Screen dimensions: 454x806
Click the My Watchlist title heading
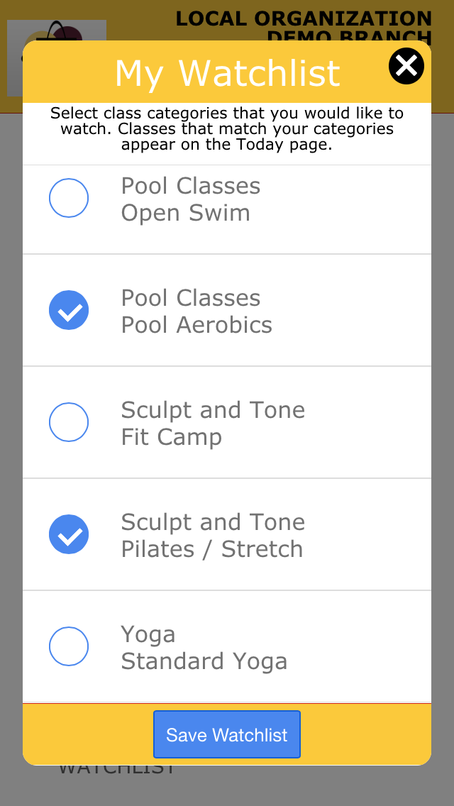(x=227, y=73)
